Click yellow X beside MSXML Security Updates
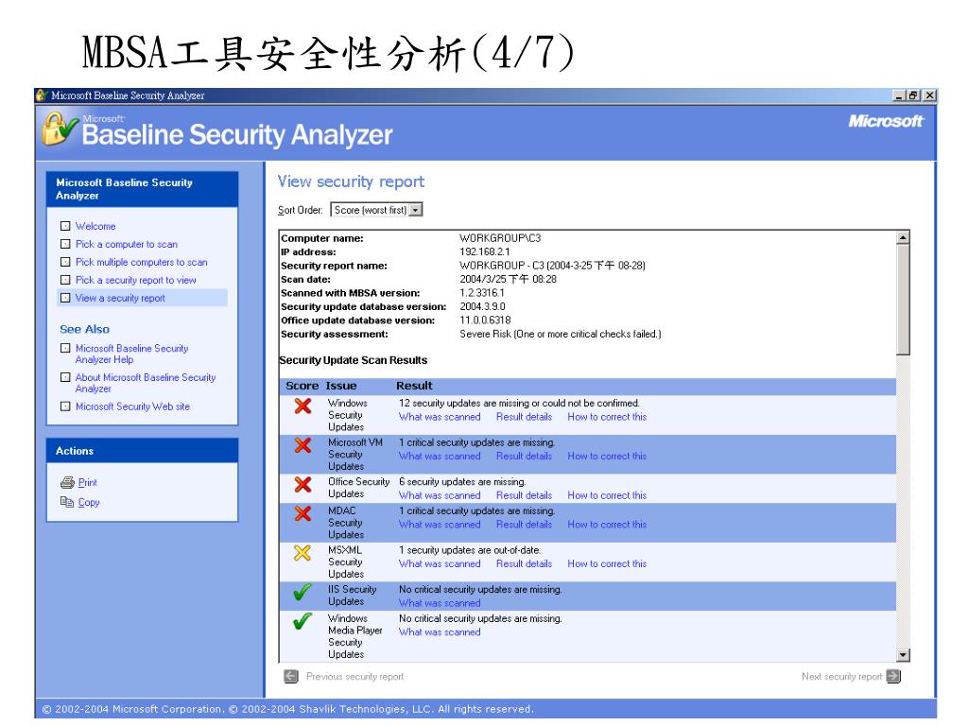 tap(302, 553)
